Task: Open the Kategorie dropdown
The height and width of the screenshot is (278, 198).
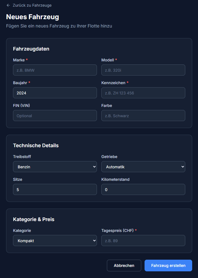Action: (x=55, y=241)
